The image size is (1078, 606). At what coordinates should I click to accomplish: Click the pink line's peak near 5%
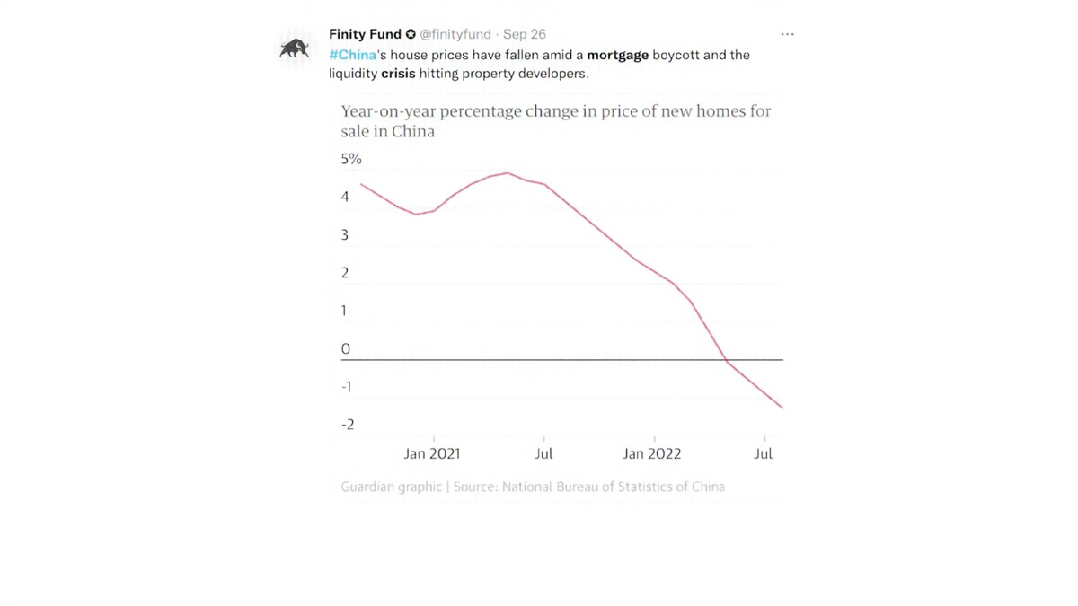(508, 173)
